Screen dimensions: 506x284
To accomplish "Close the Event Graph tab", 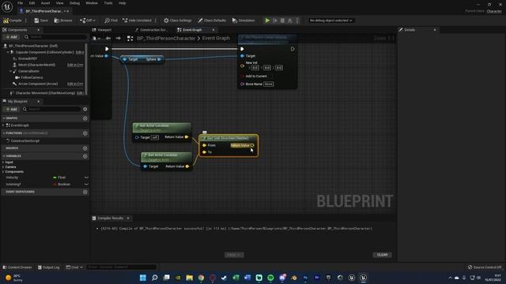I will [x=213, y=30].
